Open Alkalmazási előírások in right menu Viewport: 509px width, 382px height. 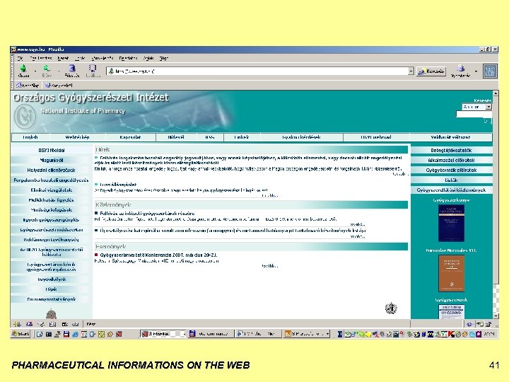[x=451, y=160]
